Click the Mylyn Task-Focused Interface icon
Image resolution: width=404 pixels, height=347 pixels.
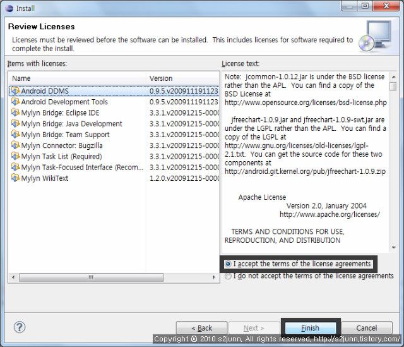[x=15, y=167]
